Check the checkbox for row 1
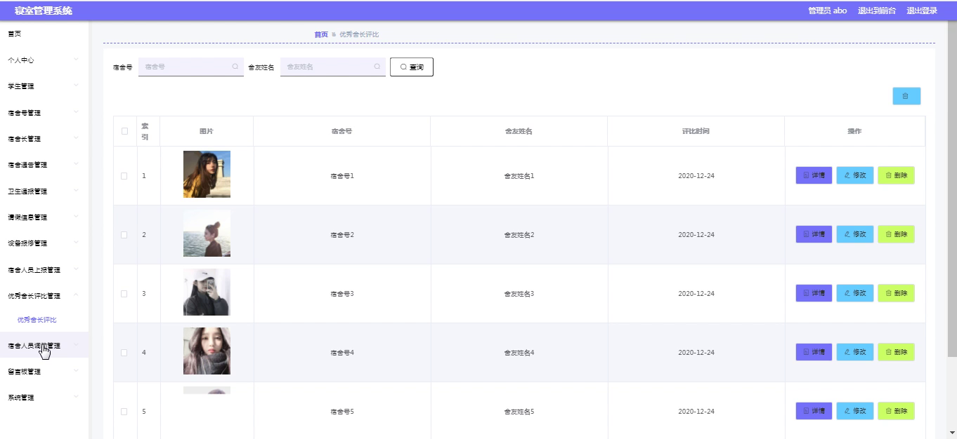The height and width of the screenshot is (439, 957). (124, 176)
